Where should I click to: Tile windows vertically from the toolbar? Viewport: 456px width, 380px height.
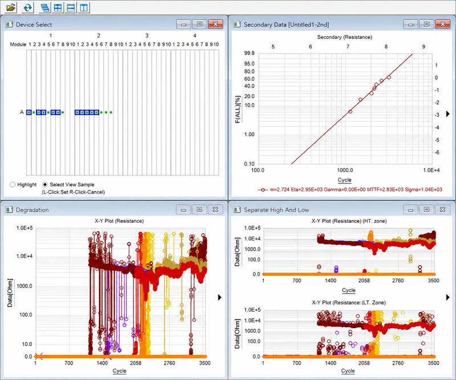pos(84,7)
